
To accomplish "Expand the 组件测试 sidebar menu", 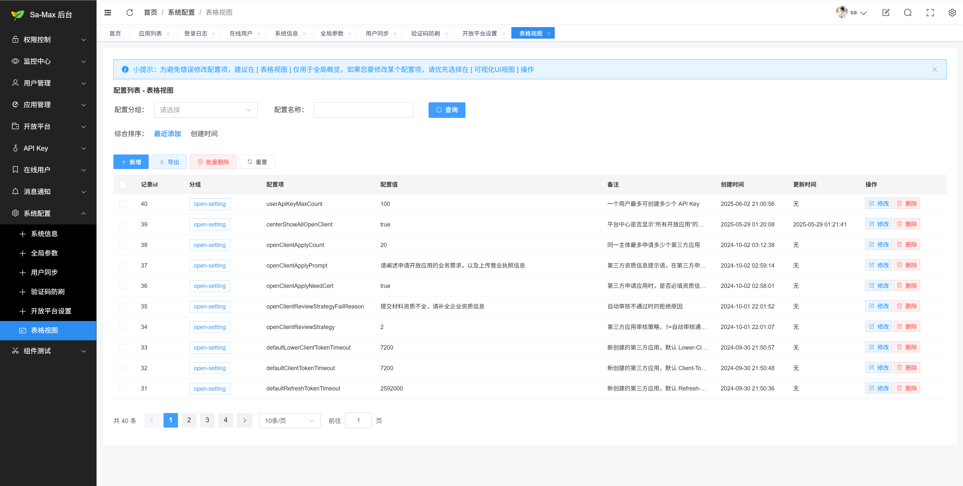I will [x=48, y=351].
